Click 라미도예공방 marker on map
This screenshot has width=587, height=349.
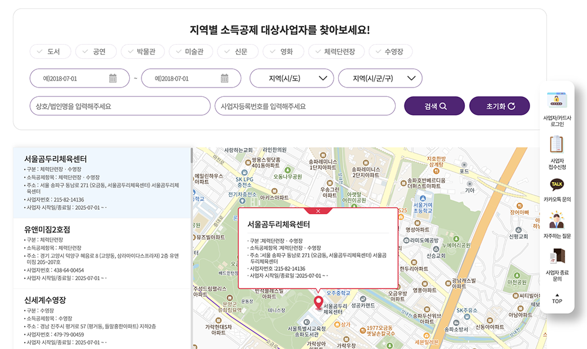click(x=407, y=240)
